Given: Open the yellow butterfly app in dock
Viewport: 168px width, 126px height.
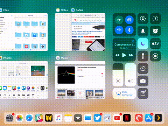Looking at the screenshot, I should [49, 118].
